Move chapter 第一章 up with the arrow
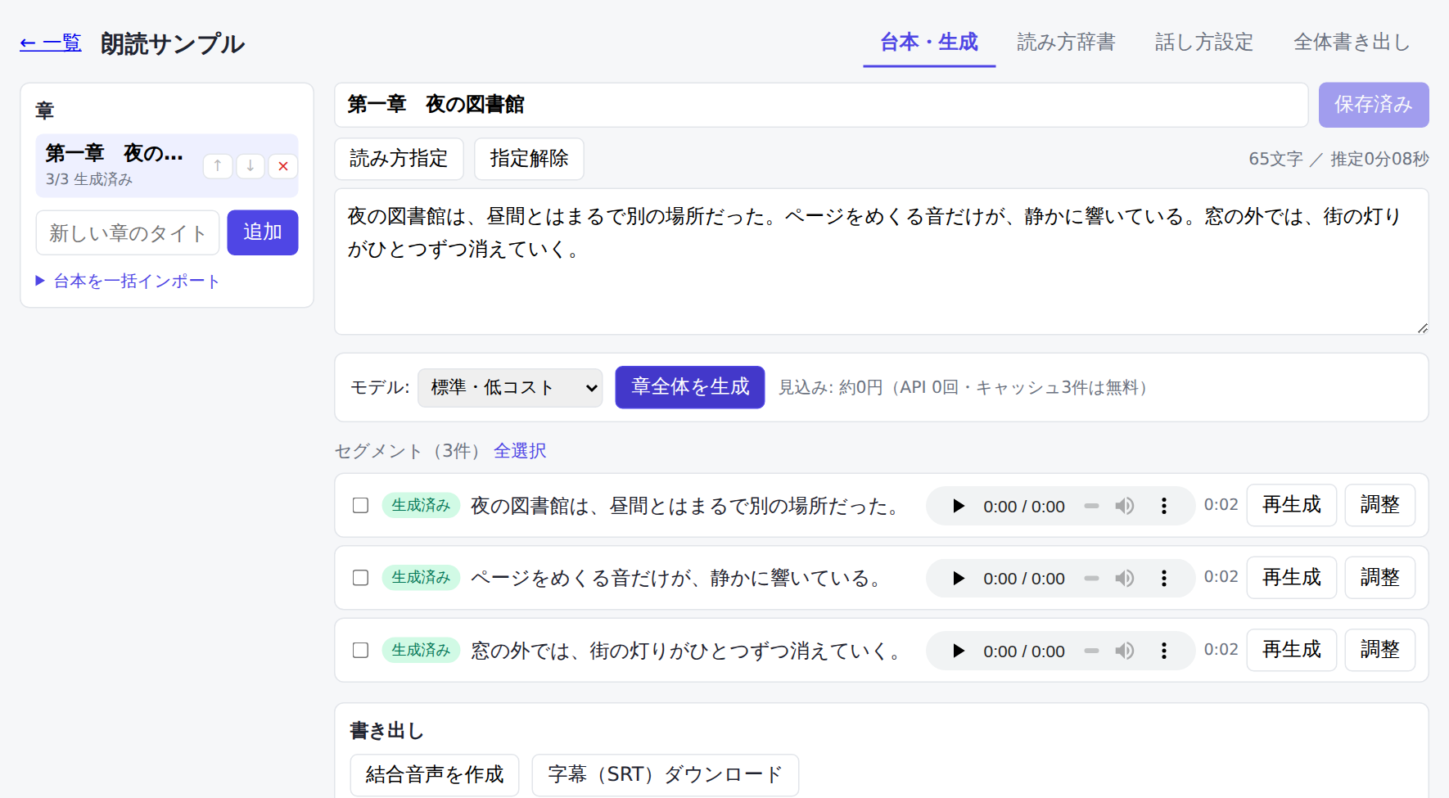1449x798 pixels. pos(218,166)
